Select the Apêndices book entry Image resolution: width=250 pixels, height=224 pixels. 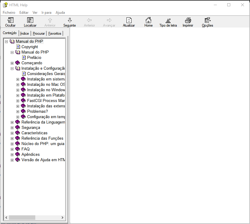coord(31,155)
